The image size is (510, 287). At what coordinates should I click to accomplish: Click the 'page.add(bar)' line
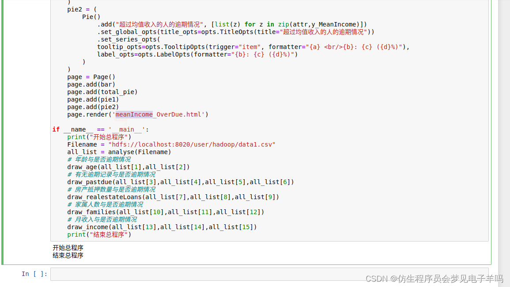tap(91, 85)
